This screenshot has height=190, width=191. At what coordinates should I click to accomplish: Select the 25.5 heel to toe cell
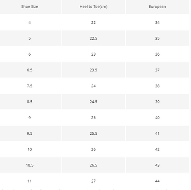point(94,133)
